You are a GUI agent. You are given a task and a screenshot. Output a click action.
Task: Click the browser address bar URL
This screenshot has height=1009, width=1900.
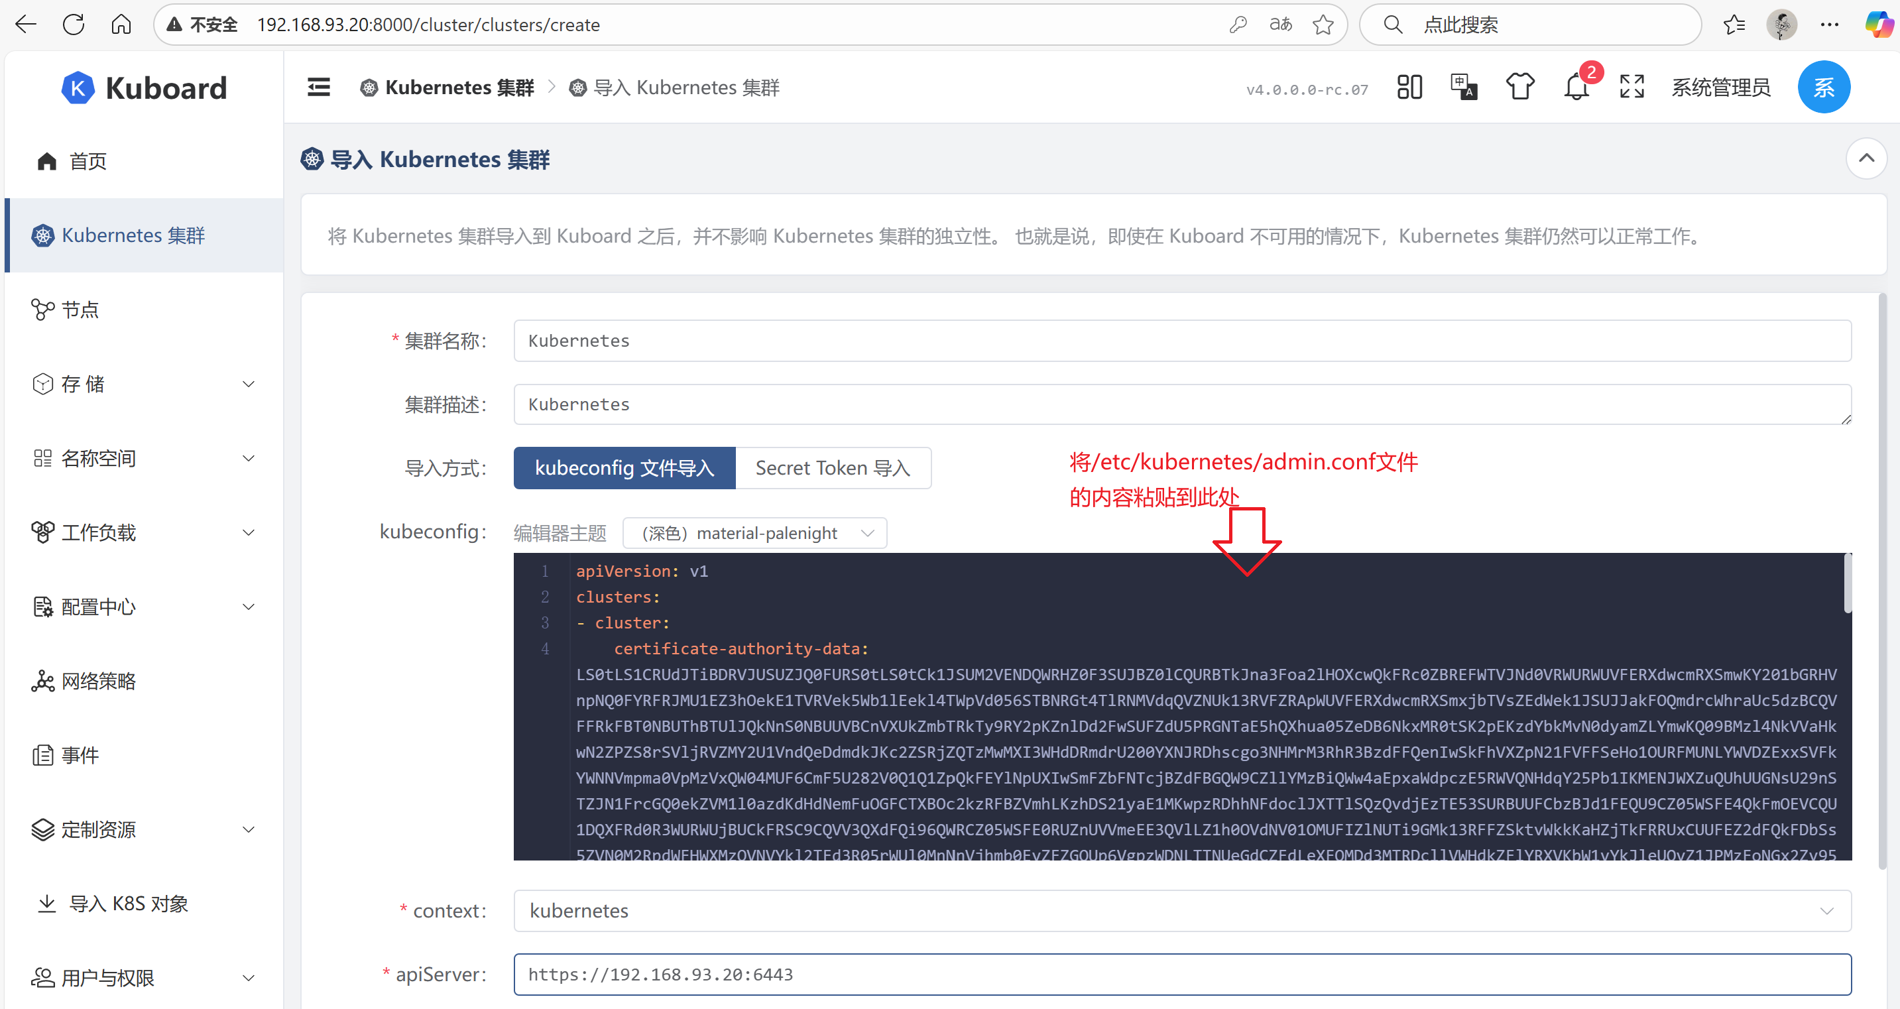click(x=428, y=25)
